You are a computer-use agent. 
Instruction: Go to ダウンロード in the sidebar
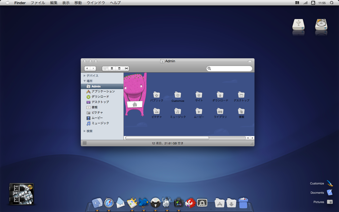[x=102, y=97]
